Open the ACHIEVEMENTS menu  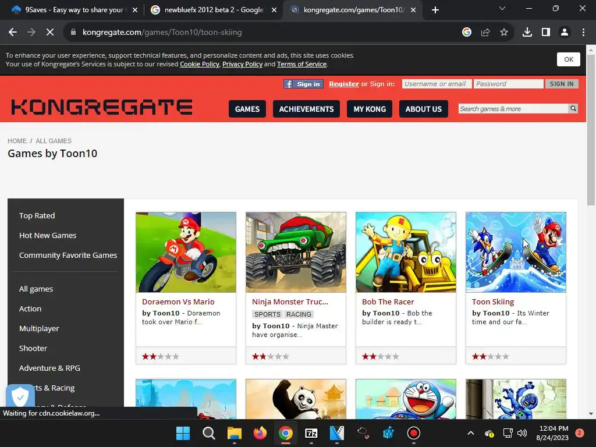tap(306, 109)
